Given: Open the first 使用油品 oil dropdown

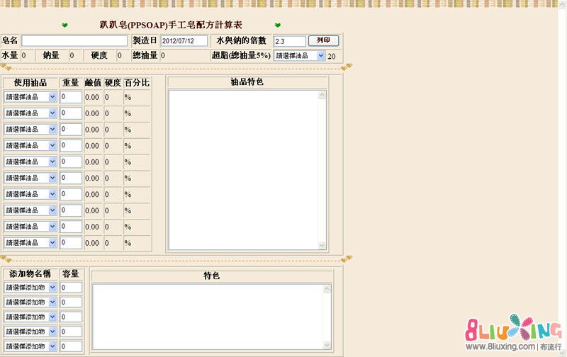Looking at the screenshot, I should [x=30, y=96].
